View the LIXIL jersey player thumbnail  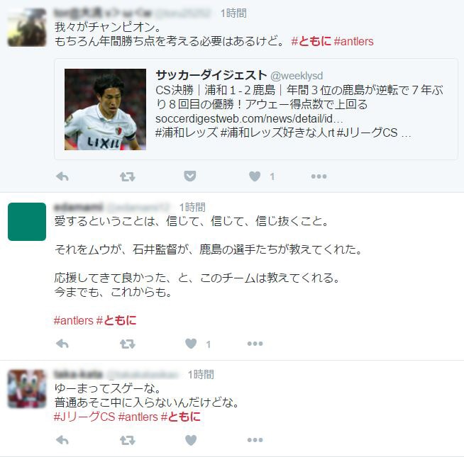[x=105, y=109]
